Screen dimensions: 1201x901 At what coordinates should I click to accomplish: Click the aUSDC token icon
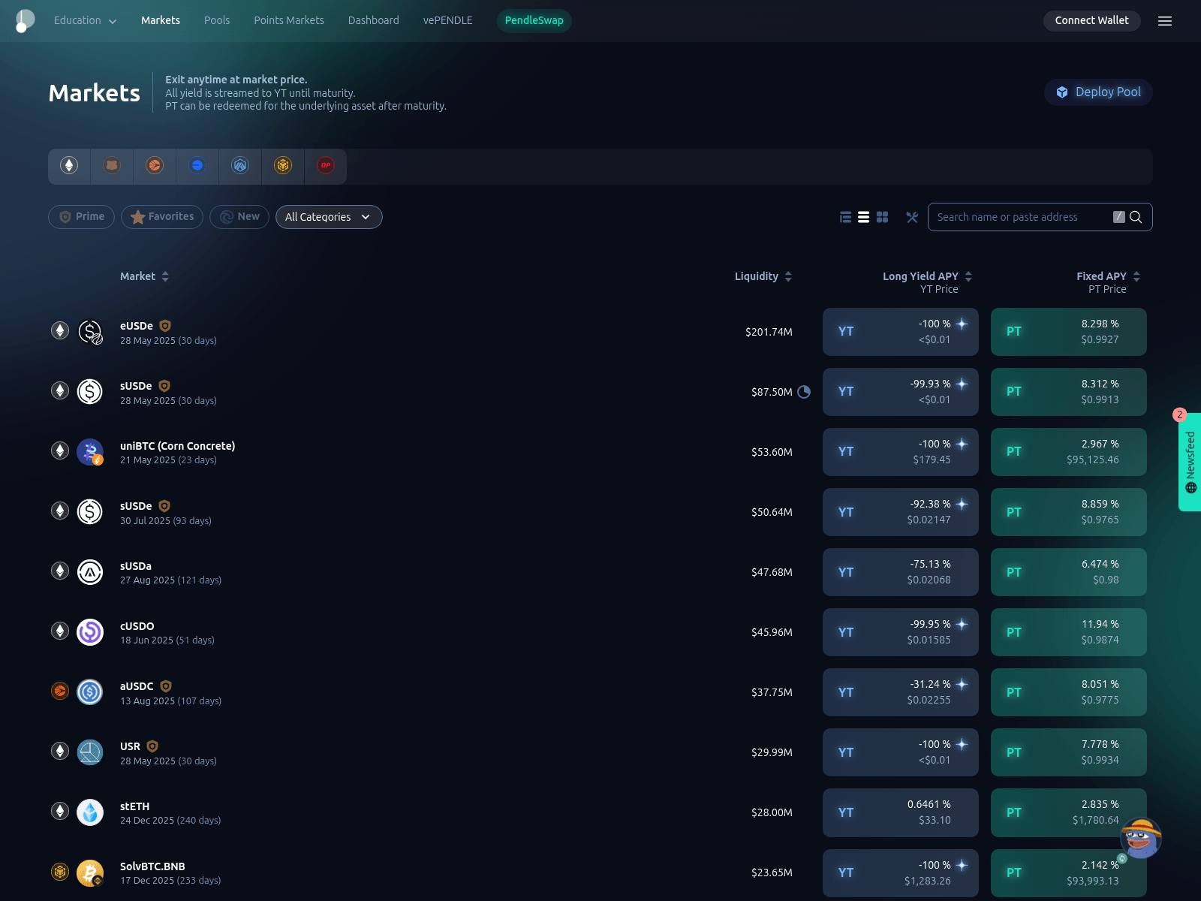coord(90,692)
